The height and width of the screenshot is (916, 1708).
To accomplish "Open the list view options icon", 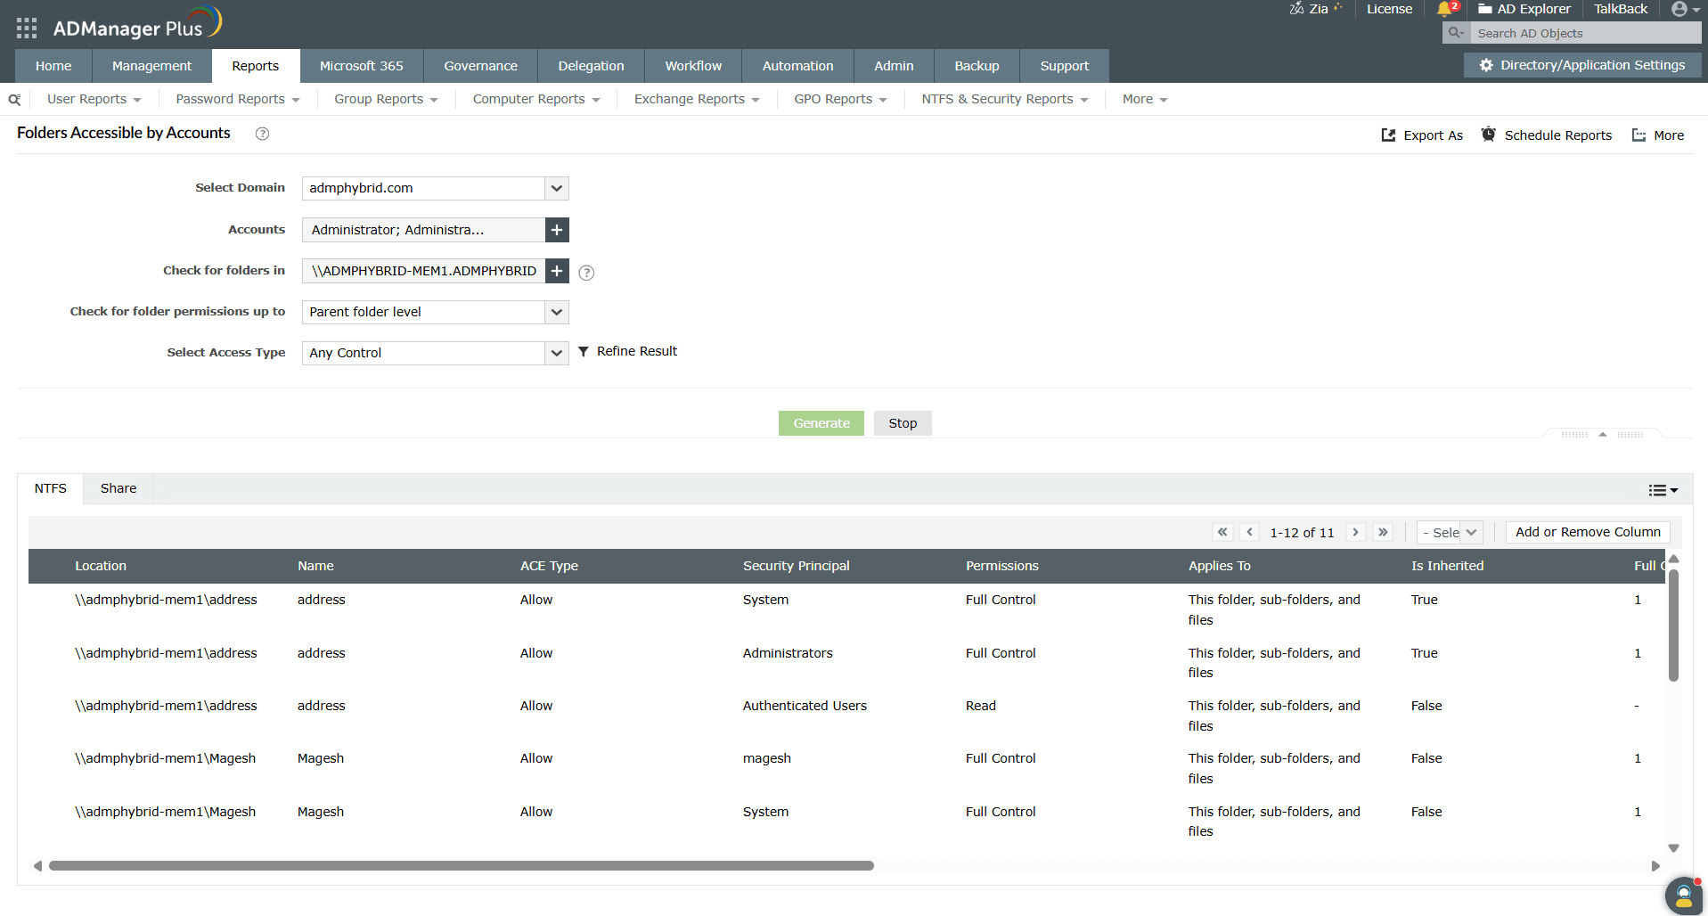I will (x=1663, y=490).
